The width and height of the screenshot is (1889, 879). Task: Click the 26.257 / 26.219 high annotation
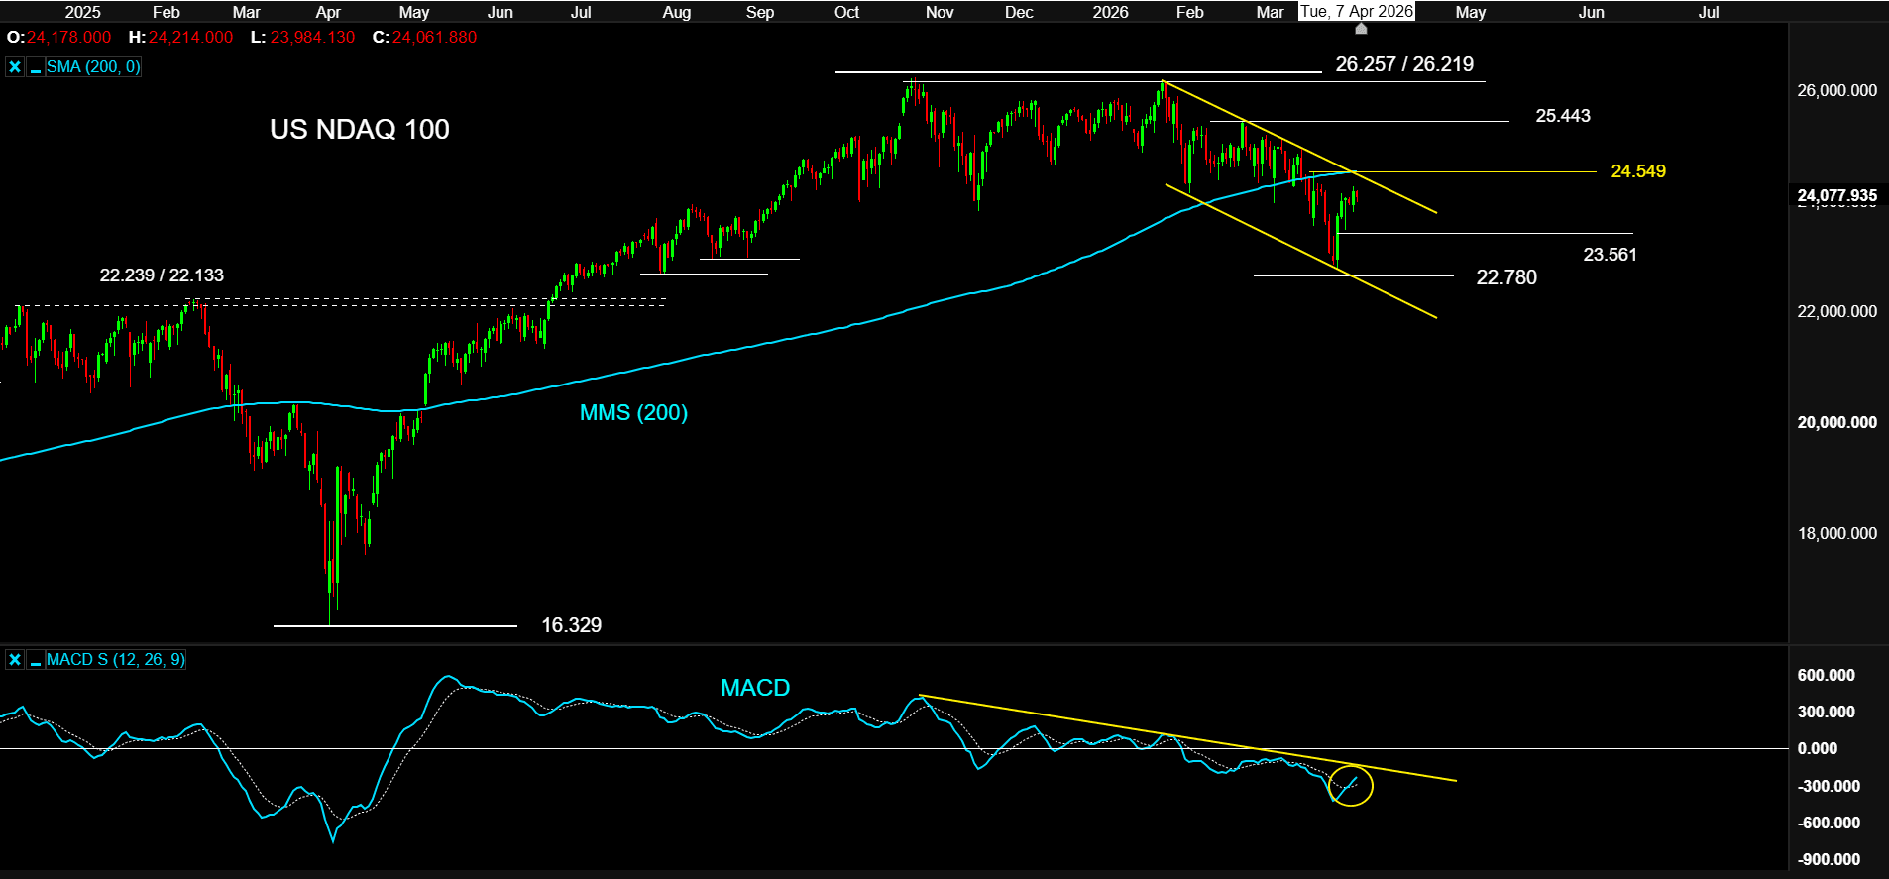click(1403, 65)
